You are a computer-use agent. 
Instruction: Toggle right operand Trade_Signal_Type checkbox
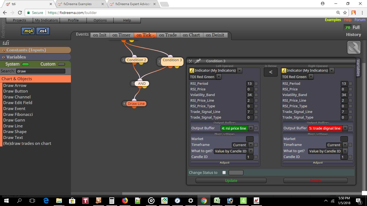pyautogui.click(x=350, y=117)
